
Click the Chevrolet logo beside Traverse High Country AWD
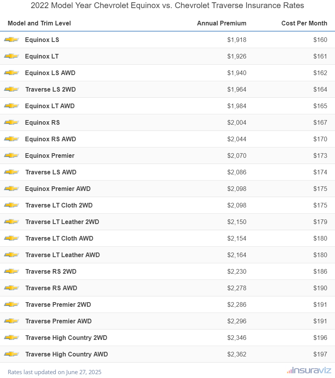(x=11, y=354)
